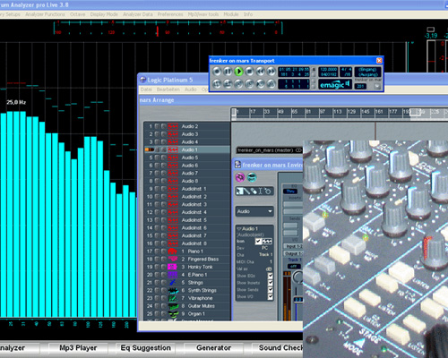Toggle the Cycle mode button in Transport
448x358 pixels.
click(x=217, y=84)
